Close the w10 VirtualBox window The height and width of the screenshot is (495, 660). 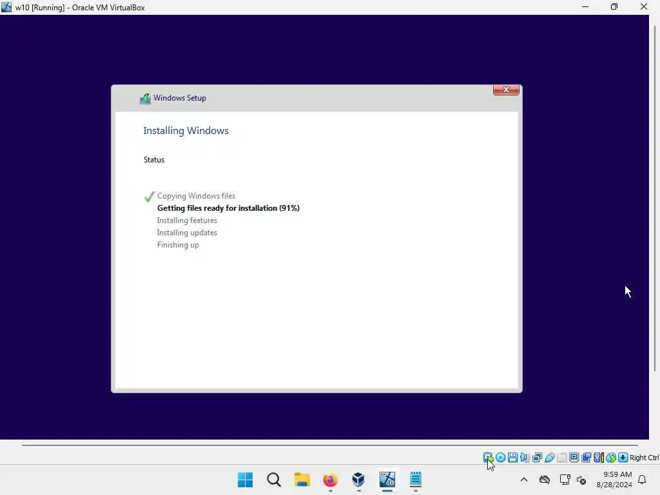[x=644, y=7]
